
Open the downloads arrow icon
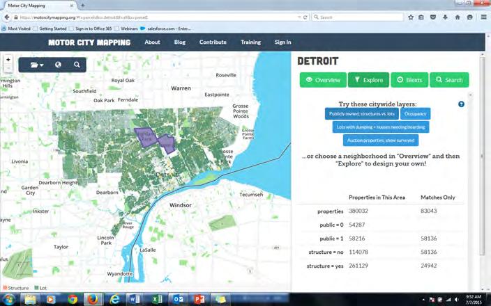pyautogui.click(x=445, y=17)
